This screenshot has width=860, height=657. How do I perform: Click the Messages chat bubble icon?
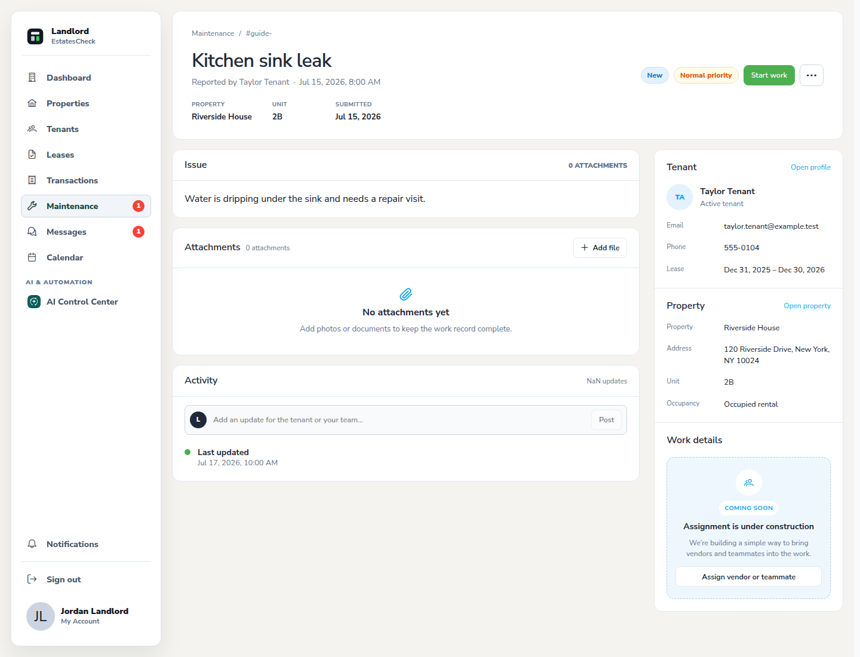pos(32,232)
